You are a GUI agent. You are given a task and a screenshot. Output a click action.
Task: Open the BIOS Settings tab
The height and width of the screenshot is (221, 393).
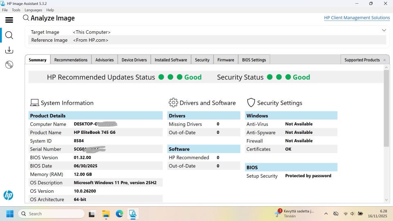tap(254, 60)
